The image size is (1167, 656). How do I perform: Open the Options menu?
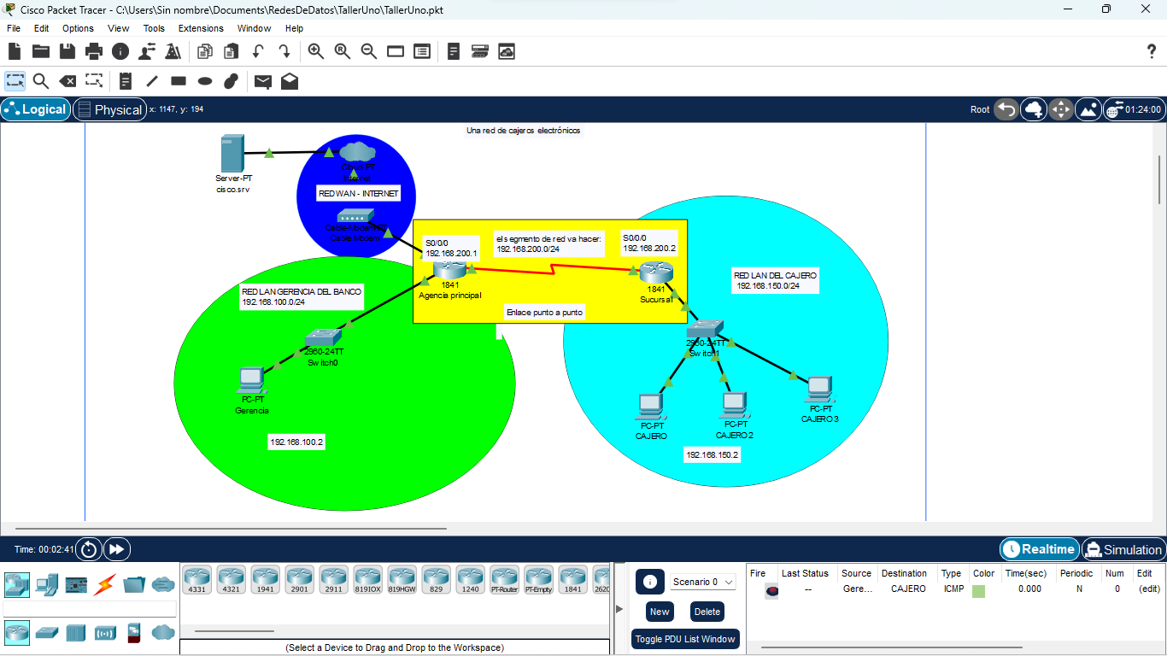point(78,28)
